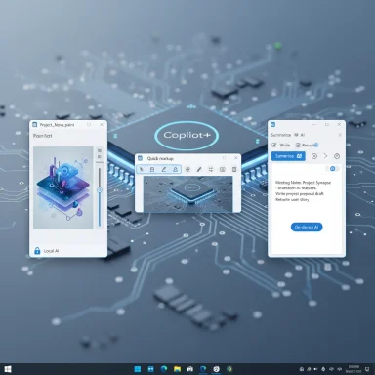Select the dark marker brush in Quick markup
The height and width of the screenshot is (375, 375).
(x=199, y=169)
